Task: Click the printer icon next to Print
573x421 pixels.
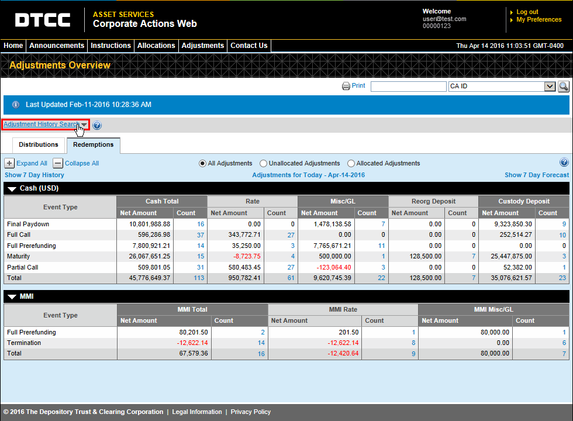Action: point(346,86)
